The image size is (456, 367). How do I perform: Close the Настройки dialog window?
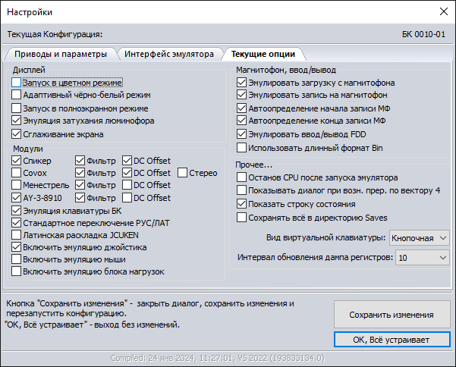pyautogui.click(x=443, y=12)
